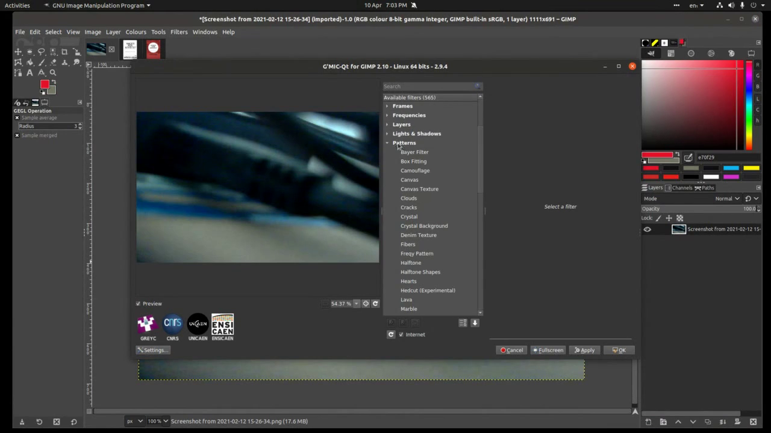The height and width of the screenshot is (433, 771).
Task: Expand the Lights & Shadows category
Action: [x=387, y=134]
